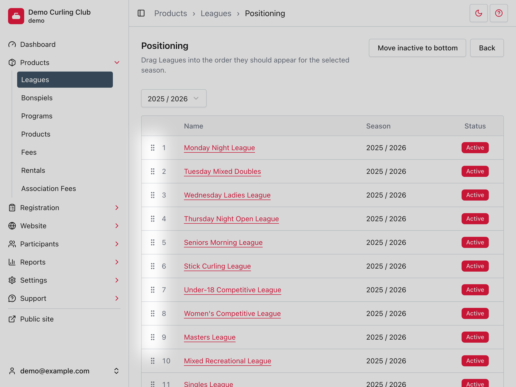516x387 pixels.
Task: Open the 2025 / 2026 season dropdown
Action: pos(174,98)
